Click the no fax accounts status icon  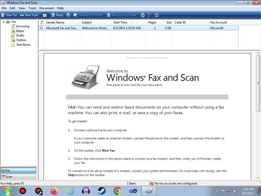click(x=151, y=183)
